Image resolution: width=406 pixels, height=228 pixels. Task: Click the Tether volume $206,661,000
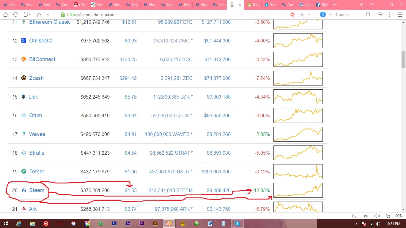click(x=216, y=172)
